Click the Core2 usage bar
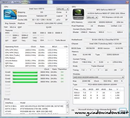The width and height of the screenshot is (130, 118). point(25,79)
